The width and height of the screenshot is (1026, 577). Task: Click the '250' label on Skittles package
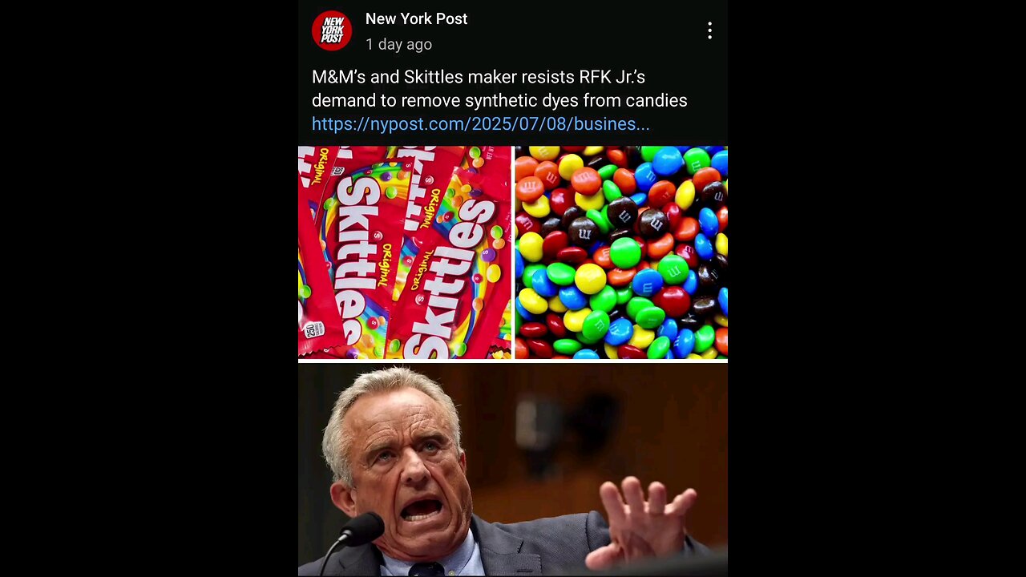pos(309,329)
